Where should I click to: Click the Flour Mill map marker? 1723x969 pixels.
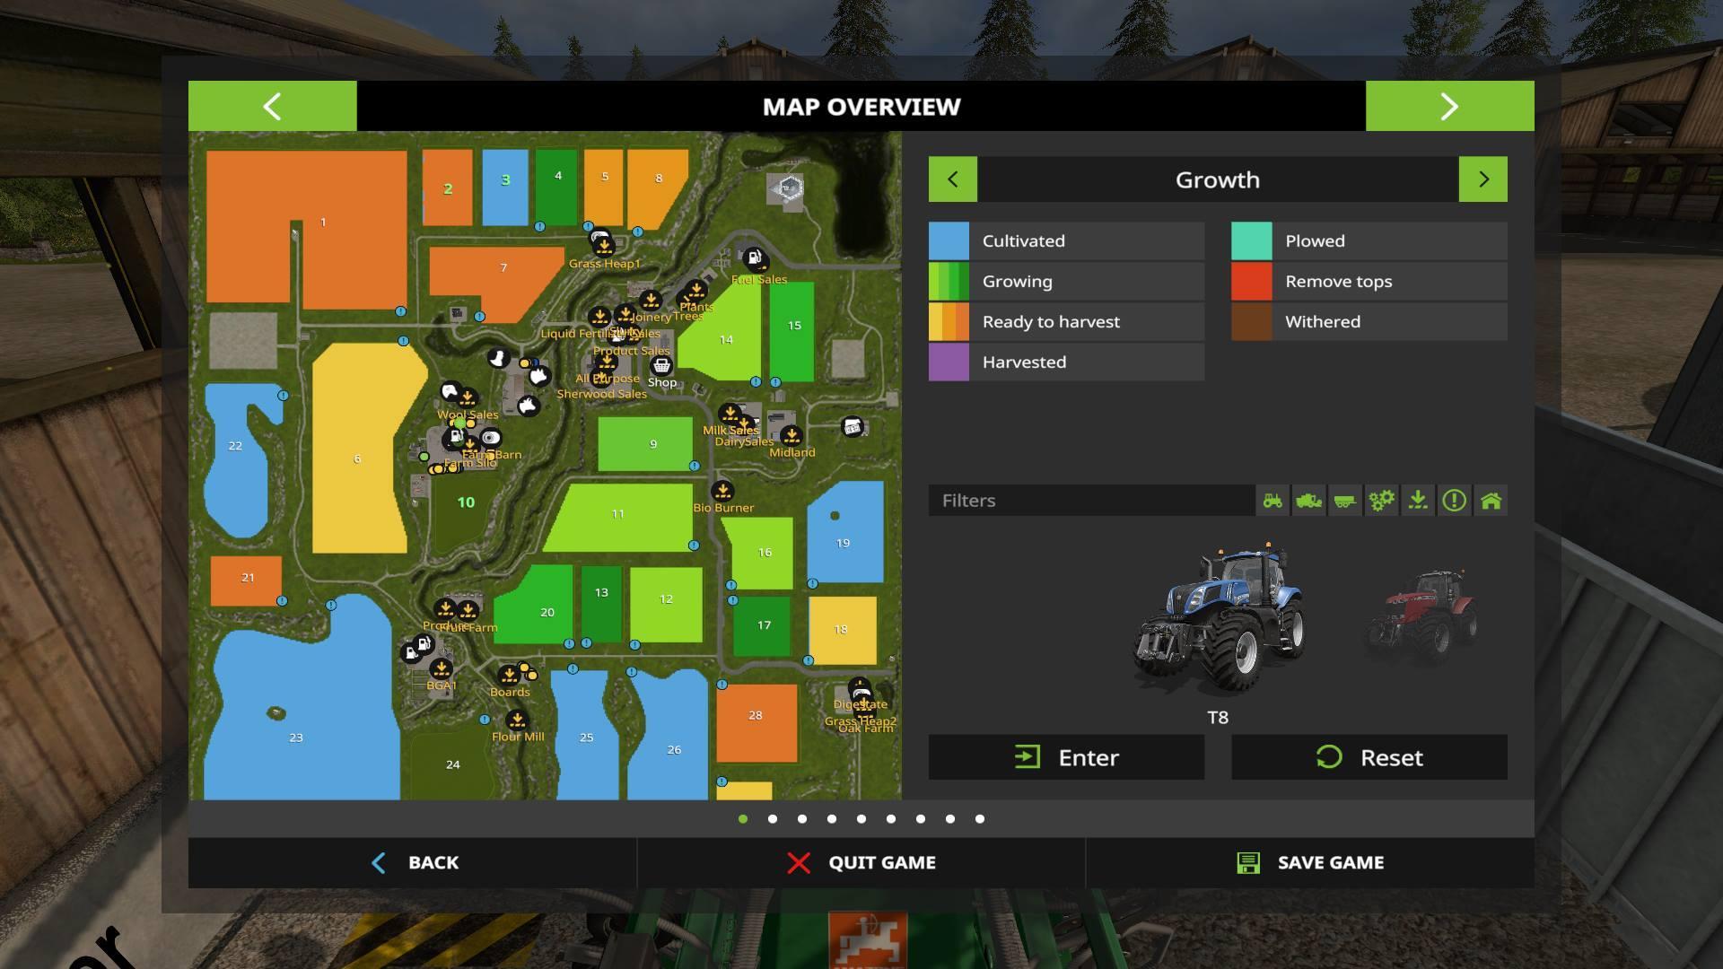517,720
